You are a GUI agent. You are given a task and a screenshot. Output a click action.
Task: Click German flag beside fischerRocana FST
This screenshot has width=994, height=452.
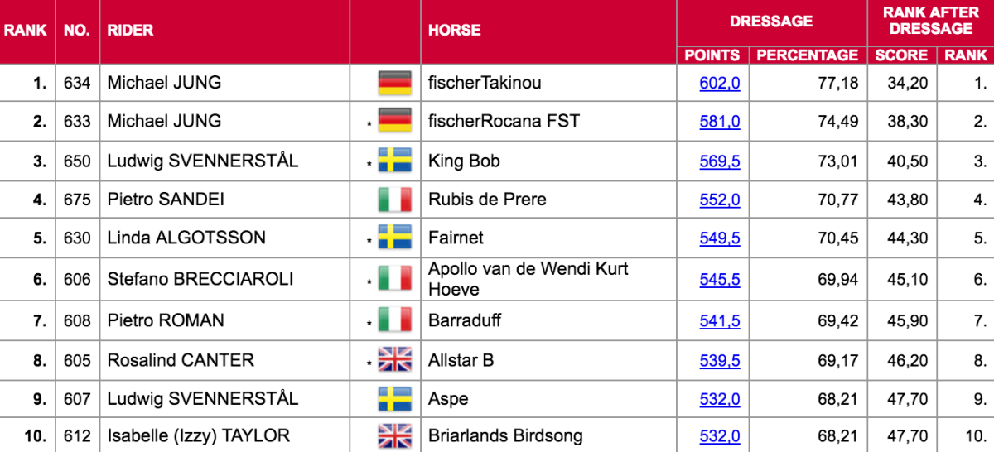[394, 122]
